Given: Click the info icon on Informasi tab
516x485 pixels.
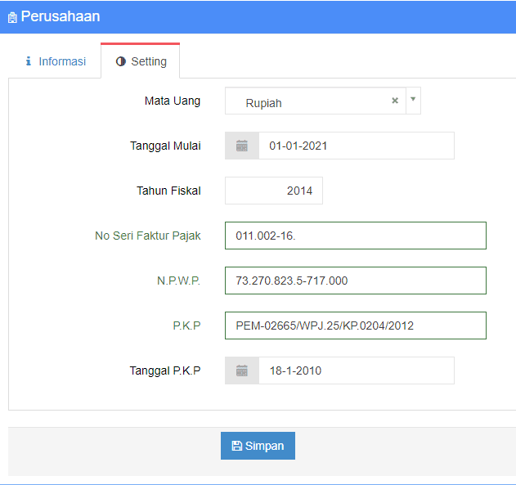Looking at the screenshot, I should click(29, 61).
